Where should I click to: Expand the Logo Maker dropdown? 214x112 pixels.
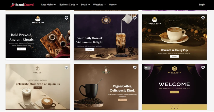pyautogui.click(x=49, y=5)
